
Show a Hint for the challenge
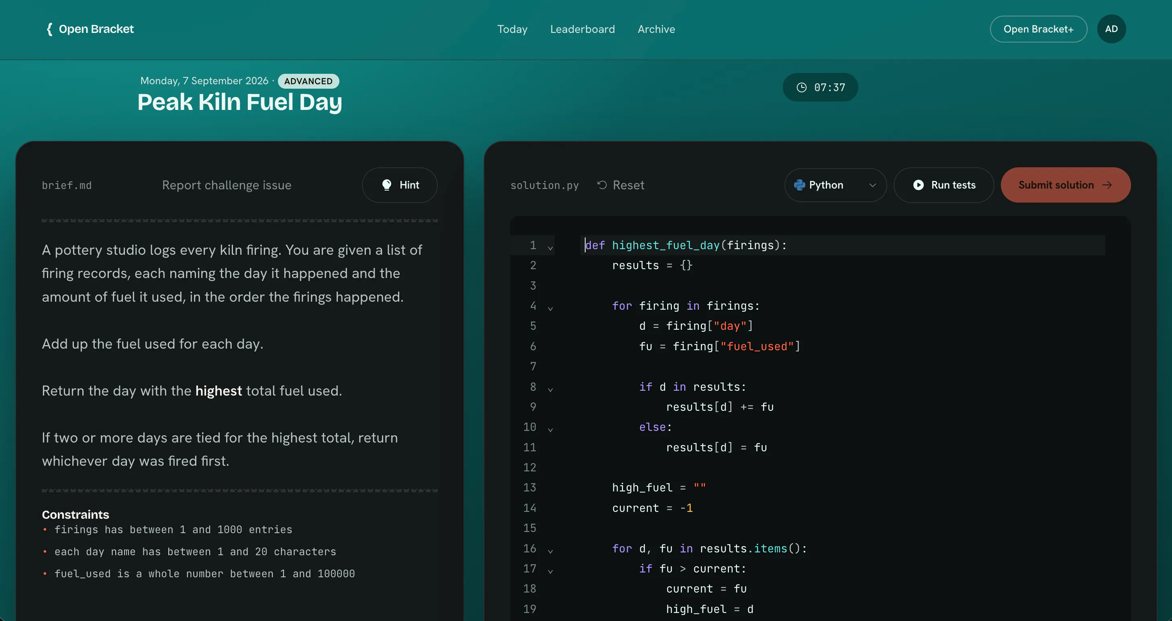click(400, 185)
